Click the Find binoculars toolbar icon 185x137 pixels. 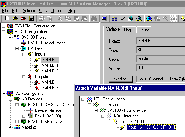point(94,19)
